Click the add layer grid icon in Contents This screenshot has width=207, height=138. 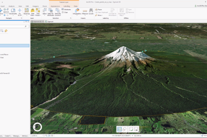click(x=2, y=31)
